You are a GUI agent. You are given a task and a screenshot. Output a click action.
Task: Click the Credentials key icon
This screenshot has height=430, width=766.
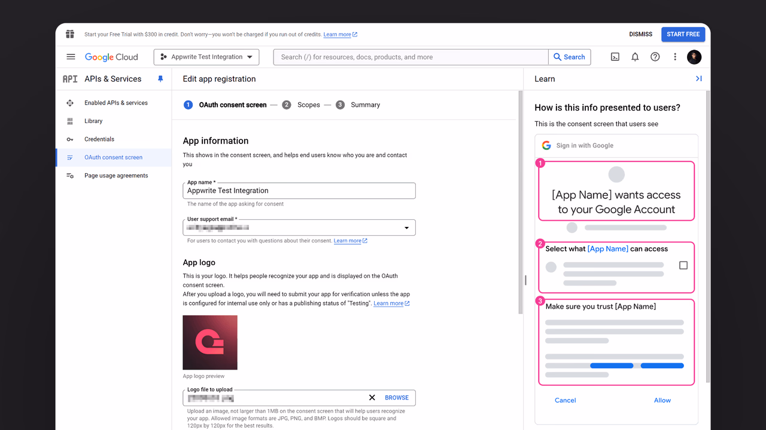[x=70, y=139]
